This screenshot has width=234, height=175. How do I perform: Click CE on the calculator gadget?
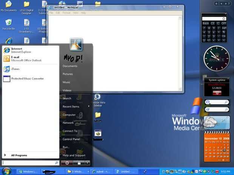[x=212, y=23]
